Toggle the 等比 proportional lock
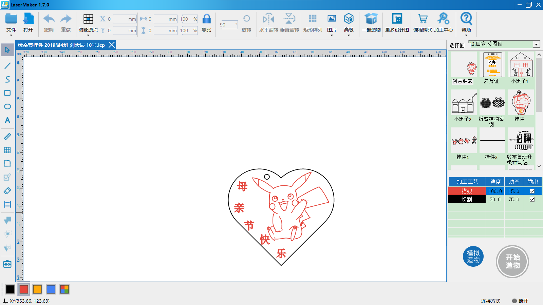The width and height of the screenshot is (543, 305). pos(206,19)
